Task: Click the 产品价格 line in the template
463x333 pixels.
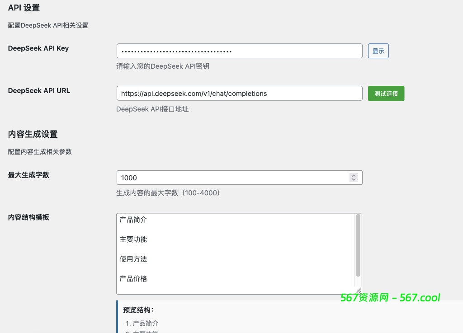Action: 133,278
